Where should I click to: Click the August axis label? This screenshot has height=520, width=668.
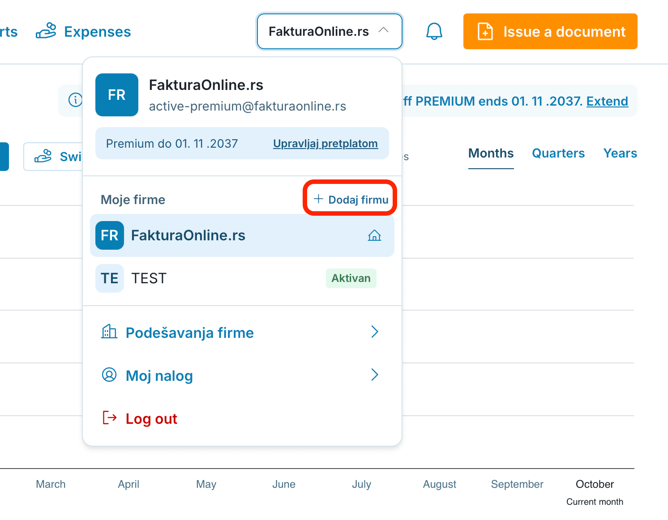[x=440, y=484]
